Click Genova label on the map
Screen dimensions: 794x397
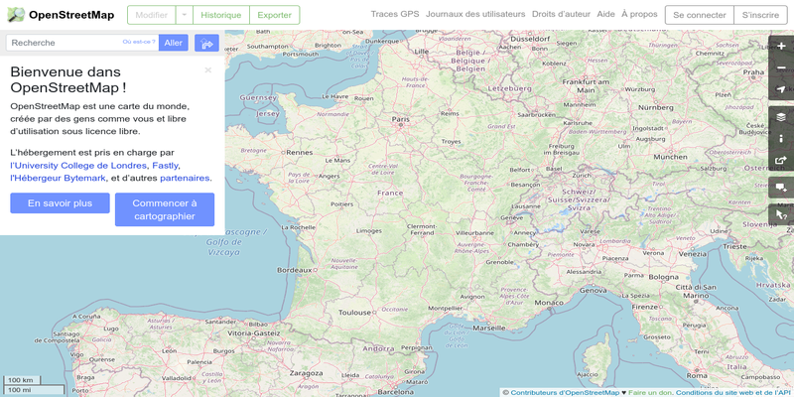[x=593, y=291]
